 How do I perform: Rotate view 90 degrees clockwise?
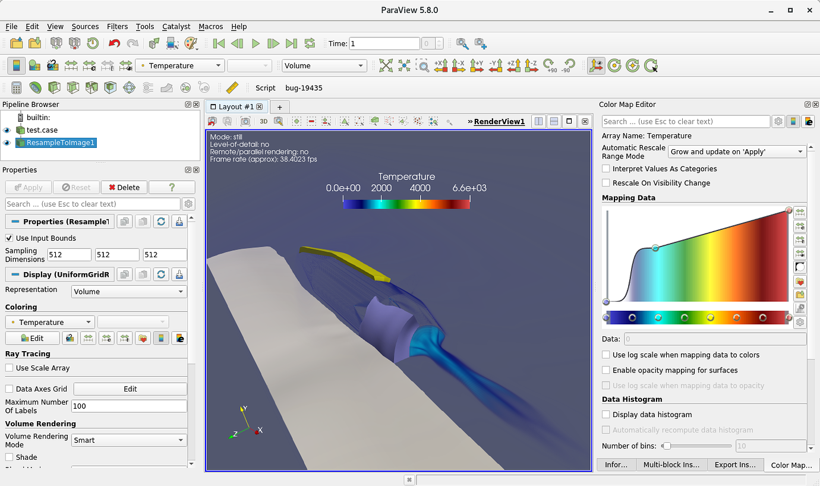tap(550, 65)
